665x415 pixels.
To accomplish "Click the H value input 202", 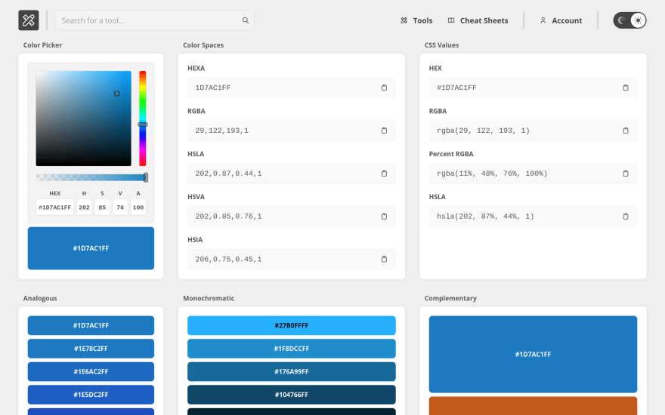I will 85,207.
